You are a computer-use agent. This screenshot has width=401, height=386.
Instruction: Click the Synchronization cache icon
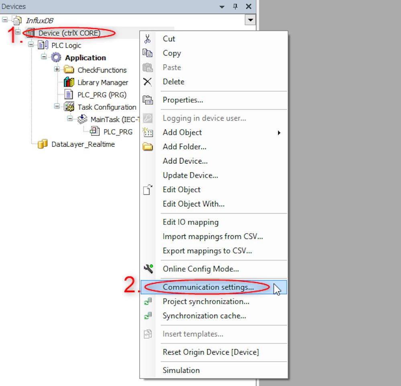coord(148,316)
